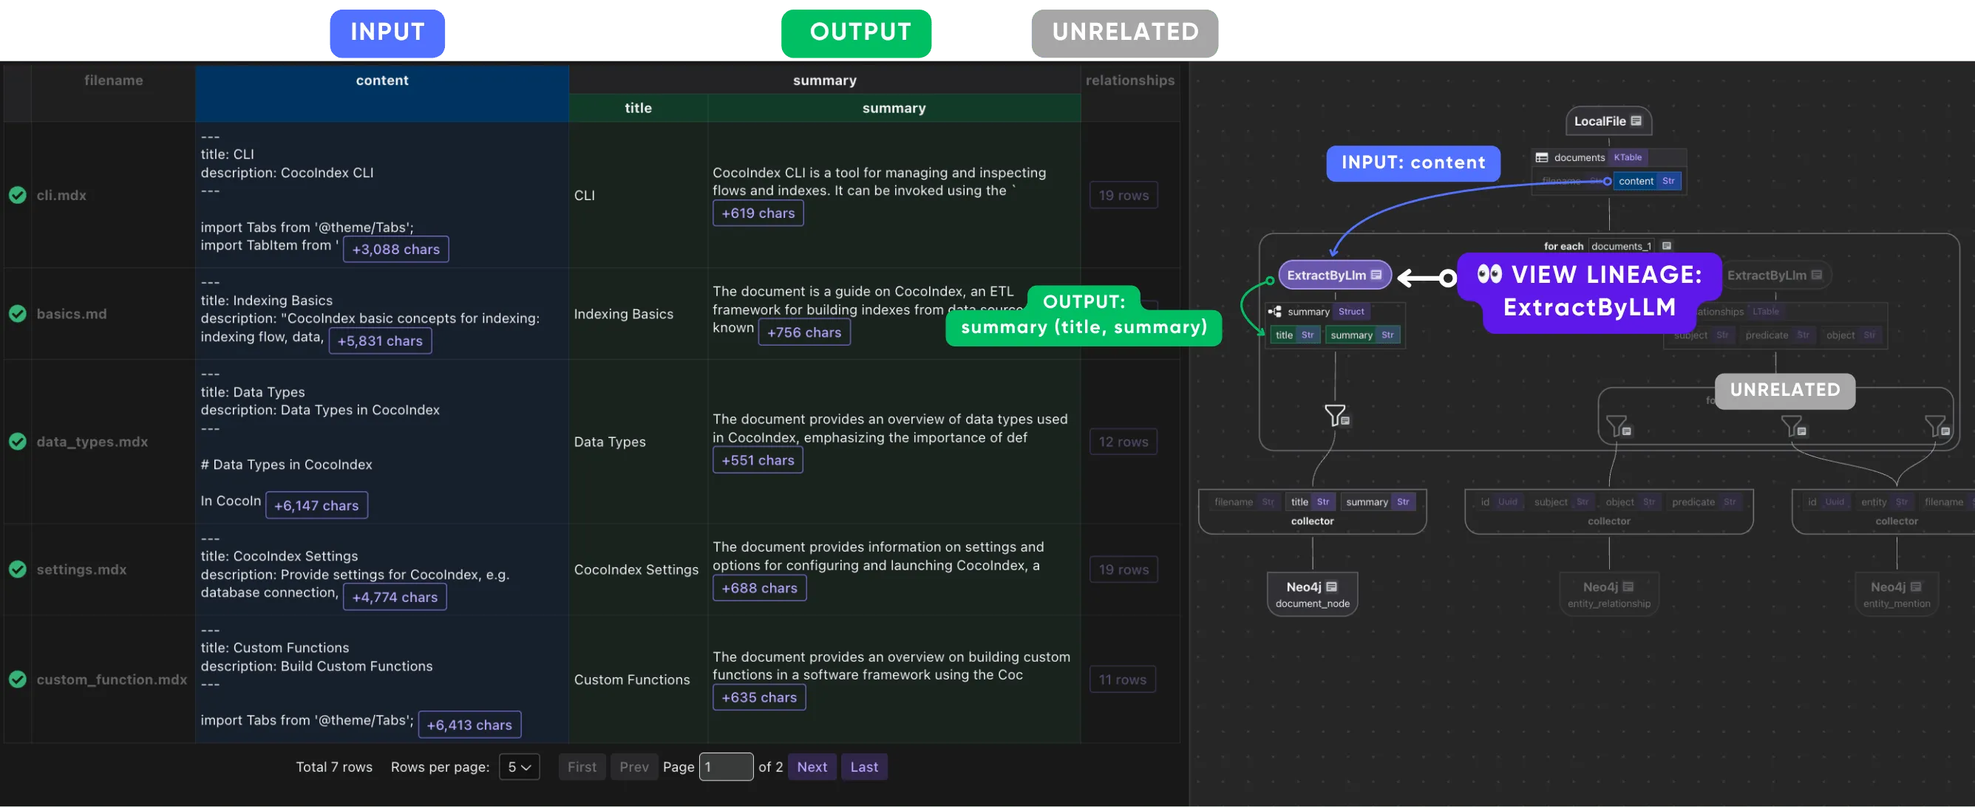Select the summary sub-column header under summary
Image resolution: width=1975 pixels, height=808 pixels.
click(x=894, y=109)
